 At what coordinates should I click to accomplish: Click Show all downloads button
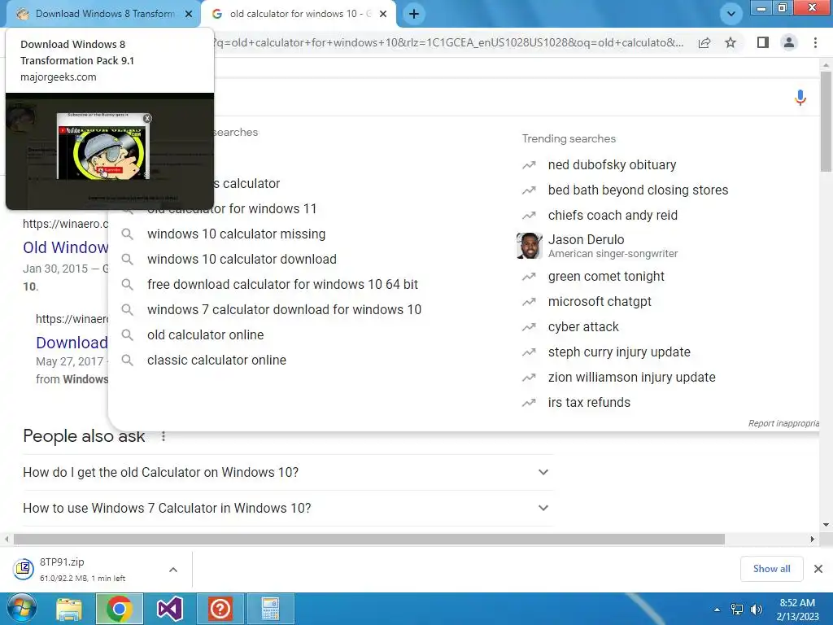[771, 569]
